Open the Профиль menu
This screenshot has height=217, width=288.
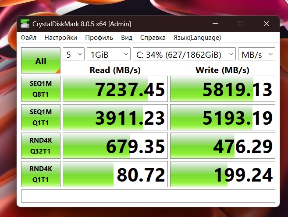click(99, 38)
